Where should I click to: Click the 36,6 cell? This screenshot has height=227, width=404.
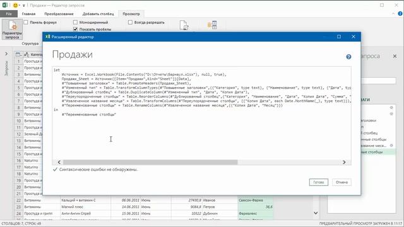tap(255, 207)
